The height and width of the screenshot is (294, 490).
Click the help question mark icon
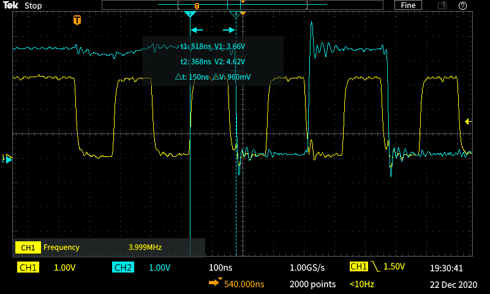[x=463, y=6]
